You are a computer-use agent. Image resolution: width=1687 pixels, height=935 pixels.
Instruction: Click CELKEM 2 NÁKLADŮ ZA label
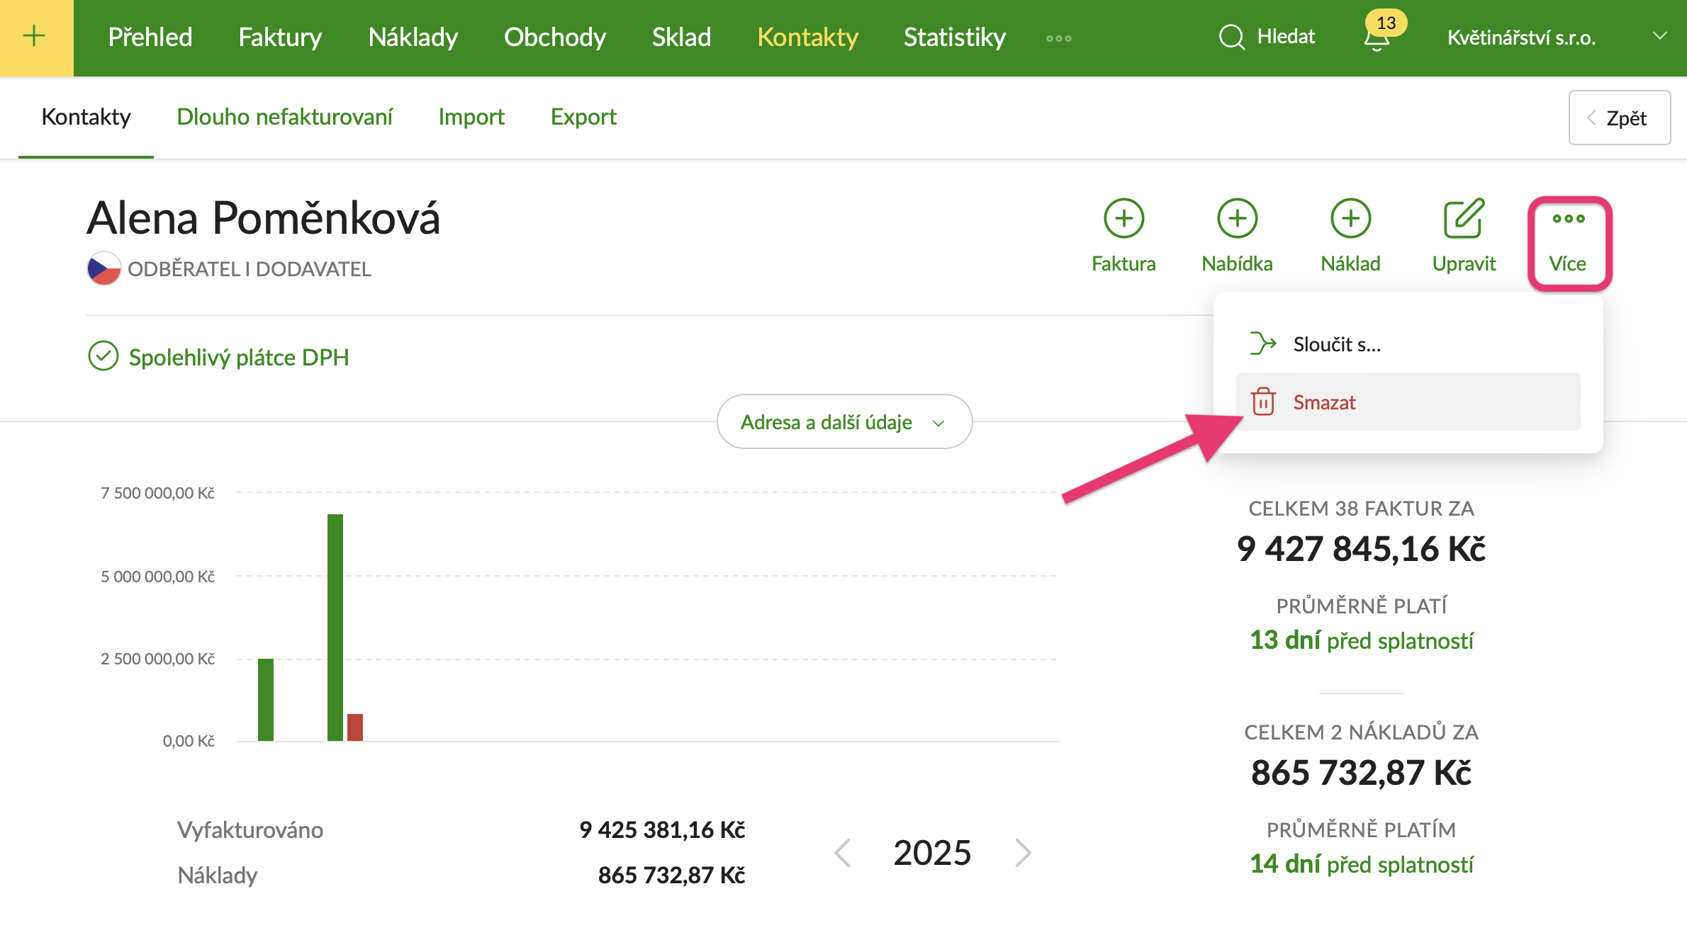pyautogui.click(x=1361, y=732)
